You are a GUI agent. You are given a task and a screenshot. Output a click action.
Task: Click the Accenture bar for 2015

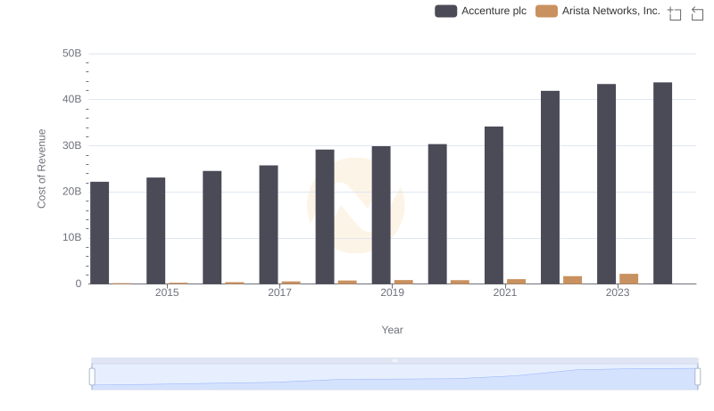click(x=155, y=231)
